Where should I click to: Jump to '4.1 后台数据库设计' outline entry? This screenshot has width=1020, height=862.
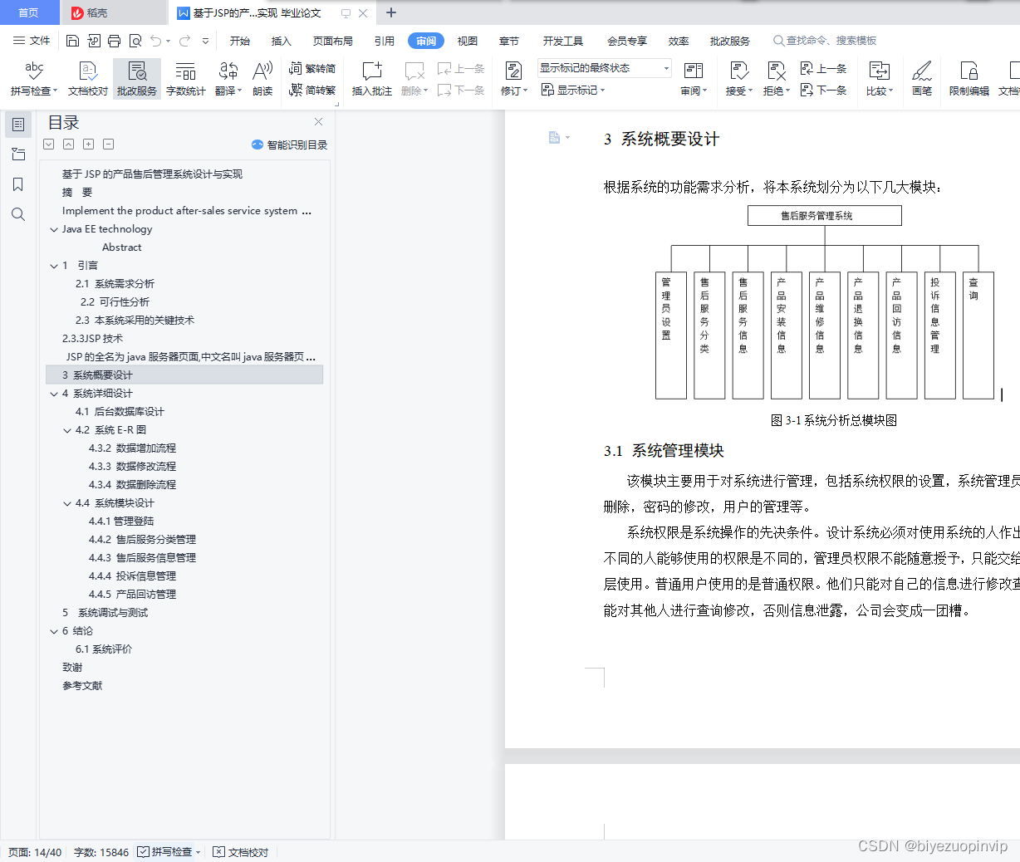tap(120, 412)
